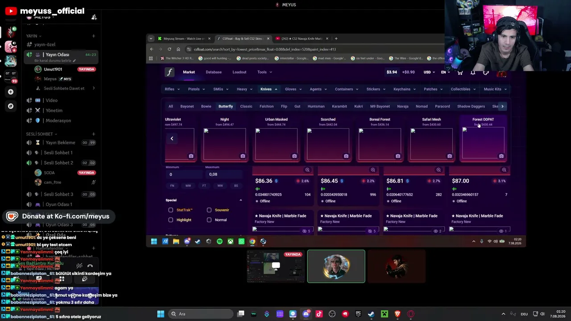Click the Minimum float input field

coord(185,174)
